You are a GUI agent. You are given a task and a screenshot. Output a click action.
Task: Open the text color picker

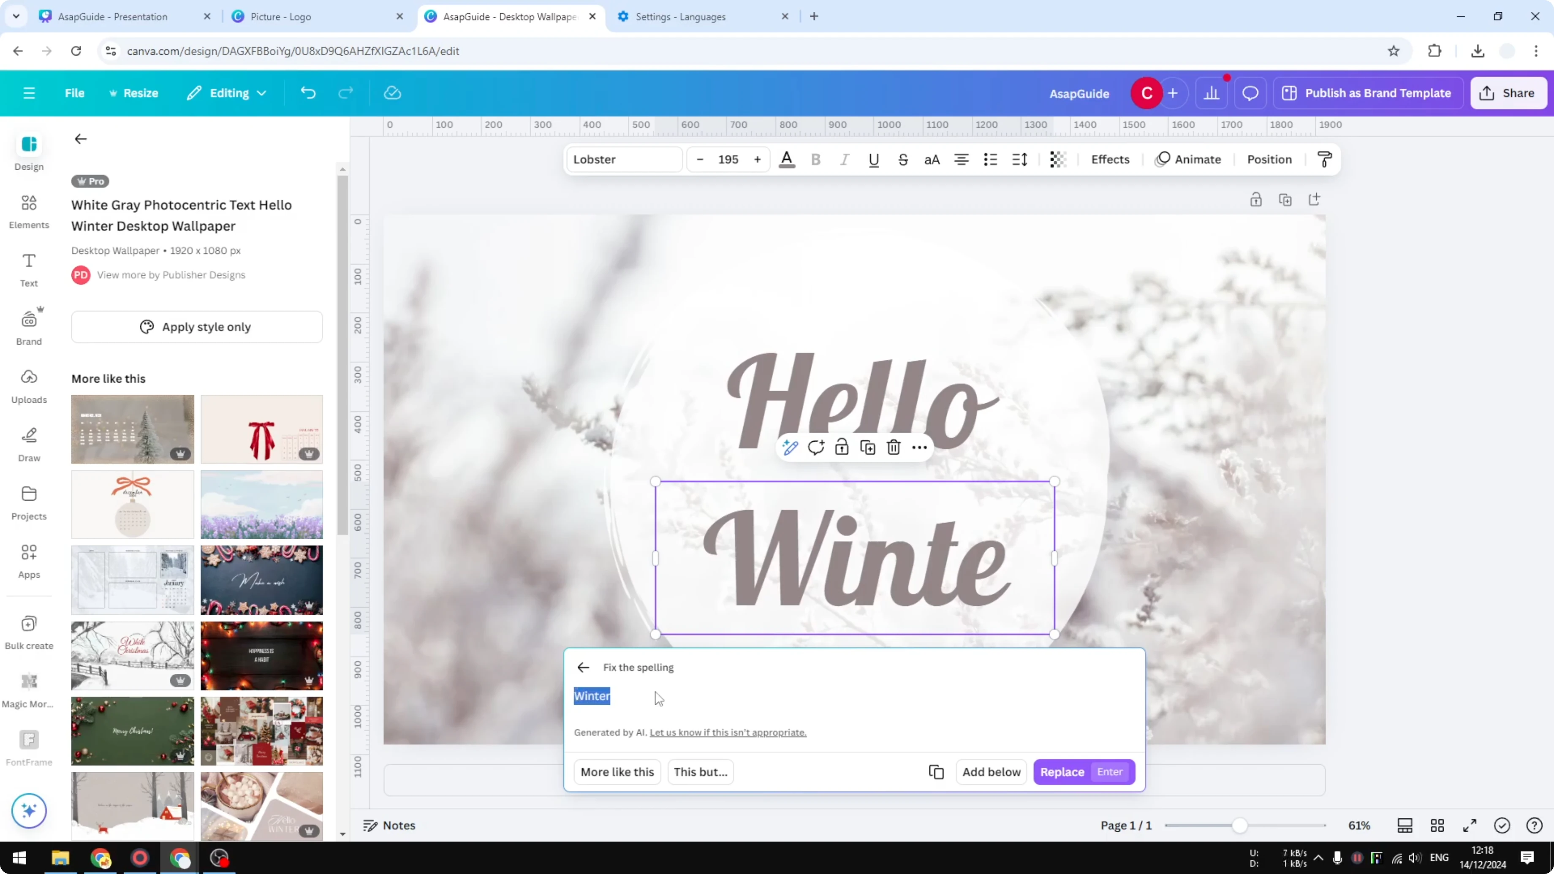click(787, 159)
